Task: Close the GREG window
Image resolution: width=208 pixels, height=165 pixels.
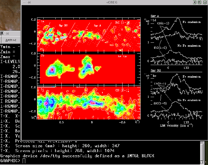Action: coord(204,2)
